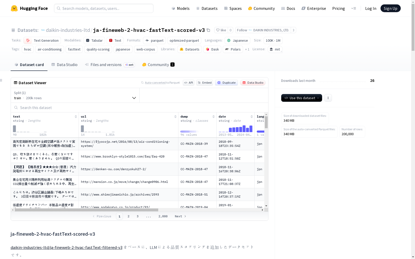Open the Dask library tag
This screenshot has height=259, width=415.
pyautogui.click(x=212, y=49)
